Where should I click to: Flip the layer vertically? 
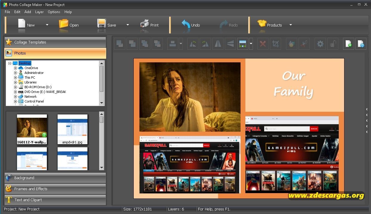pyautogui.click(x=230, y=44)
